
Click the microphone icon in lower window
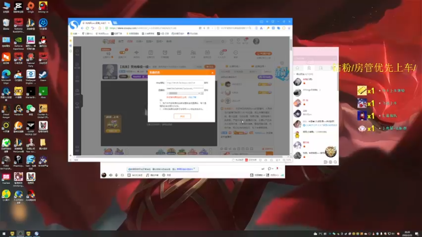(x=116, y=175)
